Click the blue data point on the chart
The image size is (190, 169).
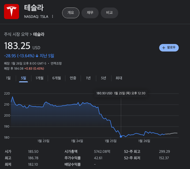121,137
